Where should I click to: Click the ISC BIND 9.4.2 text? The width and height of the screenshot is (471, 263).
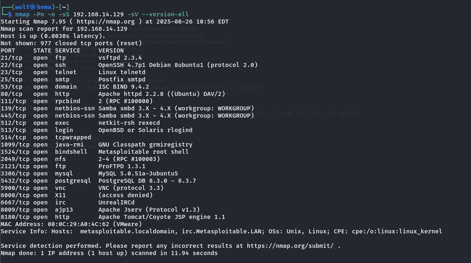[x=123, y=87]
